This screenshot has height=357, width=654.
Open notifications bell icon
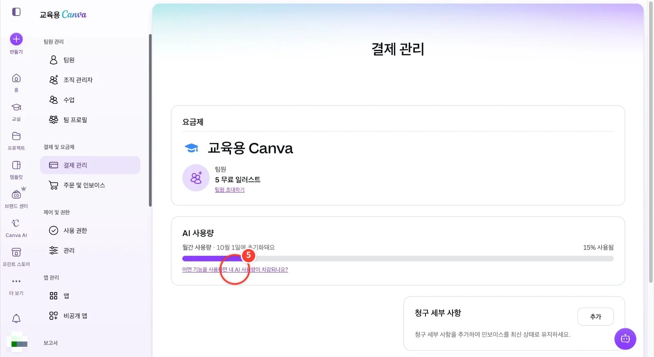(16, 319)
